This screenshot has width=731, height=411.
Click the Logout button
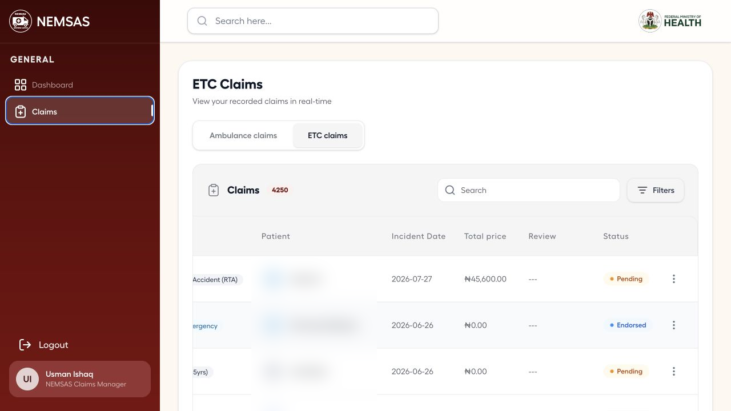tap(44, 345)
